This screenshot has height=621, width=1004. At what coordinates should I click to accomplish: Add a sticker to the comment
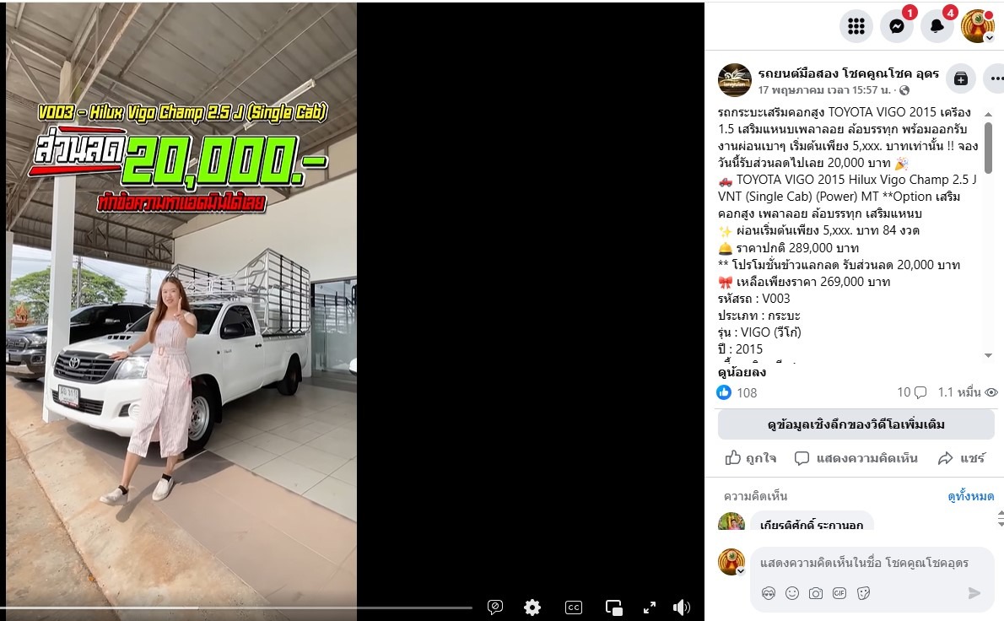coord(863,593)
